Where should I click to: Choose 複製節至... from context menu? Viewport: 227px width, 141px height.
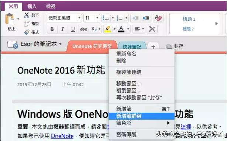142,91
